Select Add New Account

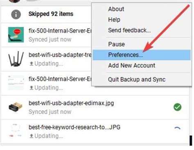131,66
